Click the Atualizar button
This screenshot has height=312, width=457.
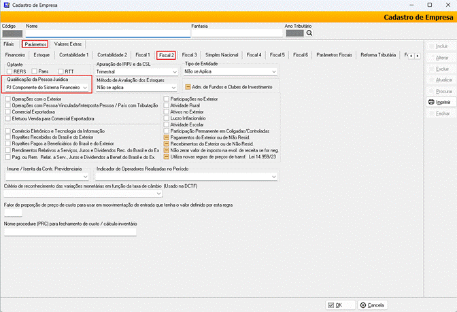441,80
